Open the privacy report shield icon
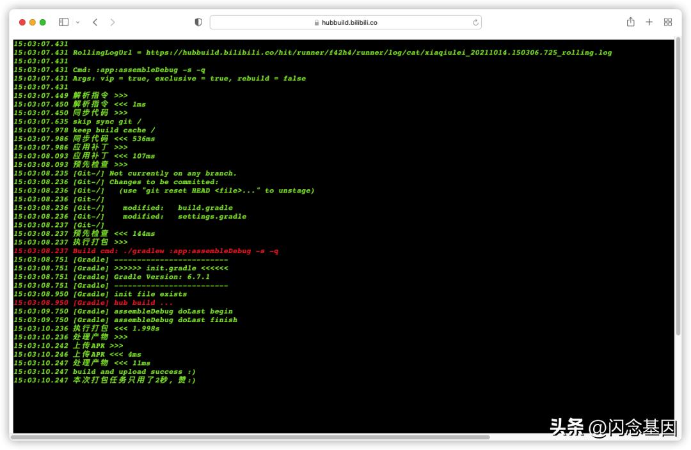This screenshot has height=450, width=691. click(198, 22)
